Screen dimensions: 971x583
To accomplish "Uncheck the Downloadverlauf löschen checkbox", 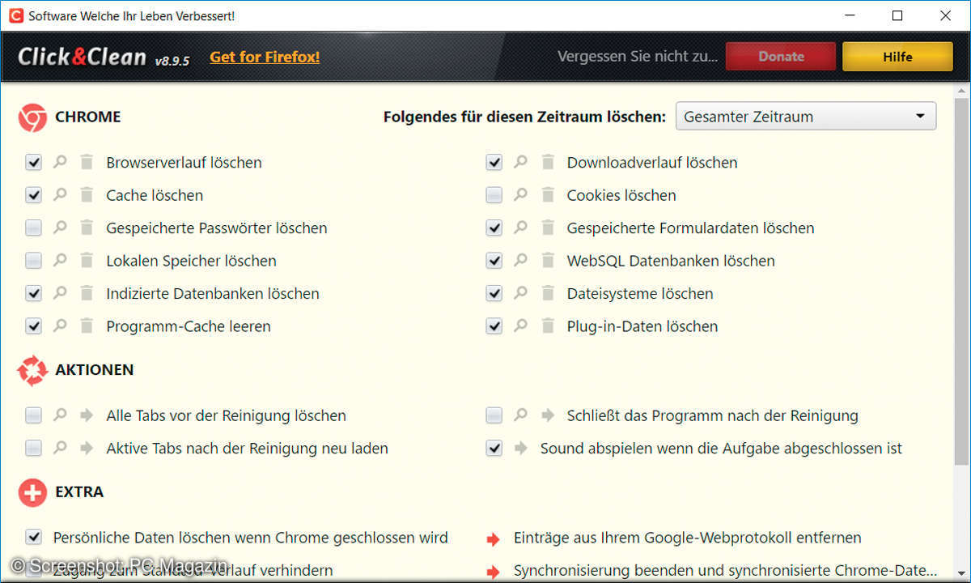I will [494, 163].
